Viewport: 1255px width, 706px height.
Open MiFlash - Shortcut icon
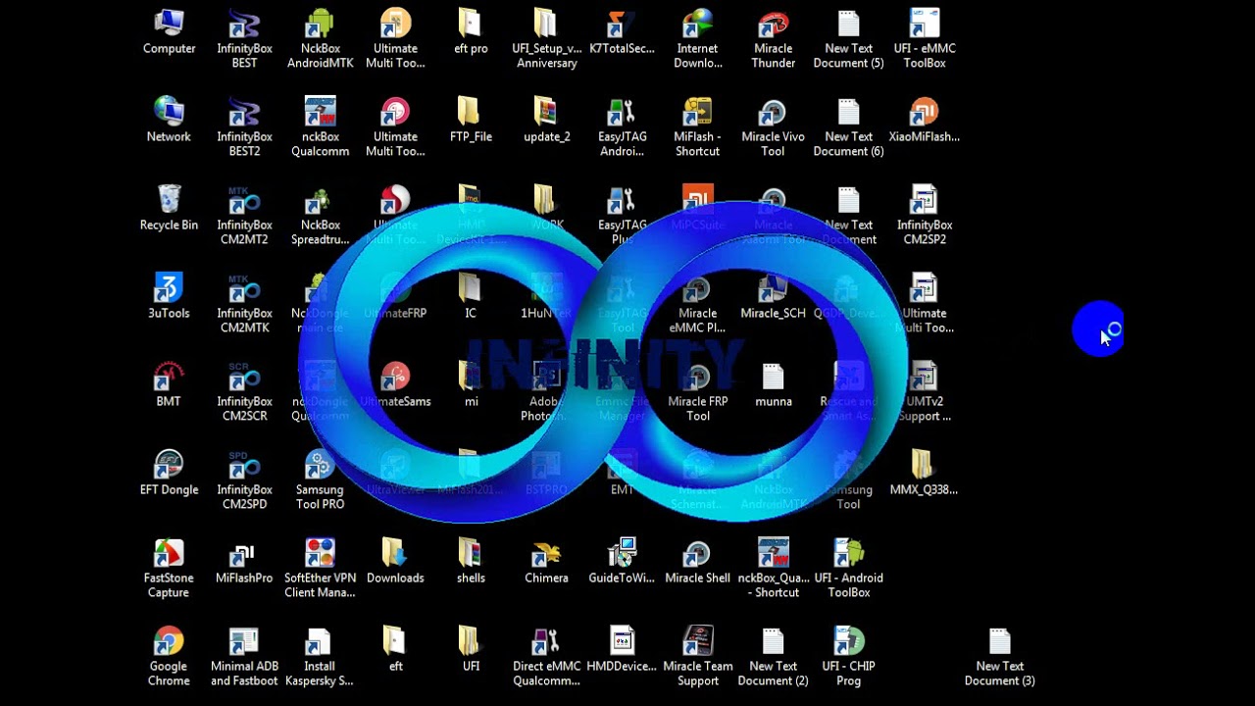pyautogui.click(x=697, y=127)
